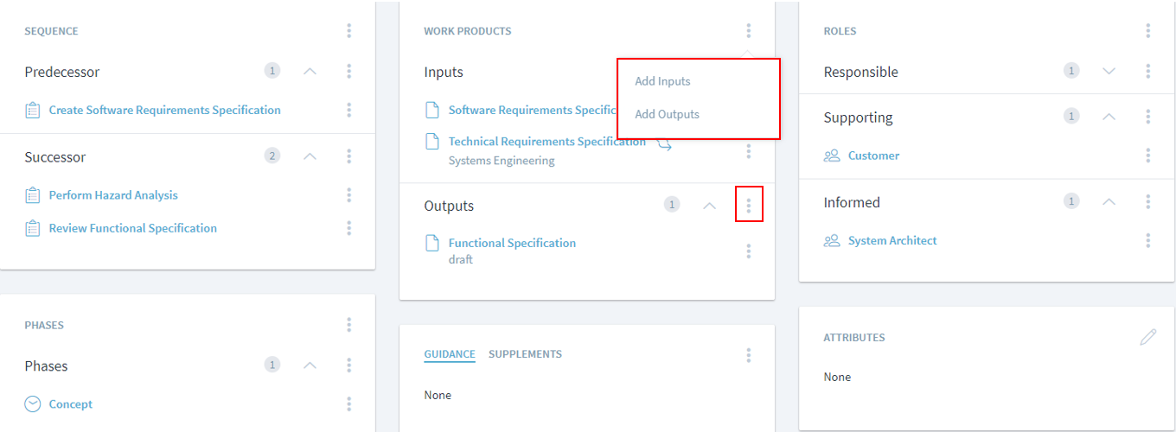Click three-dot menu beside Outputs heading
The image size is (1176, 432).
click(748, 206)
